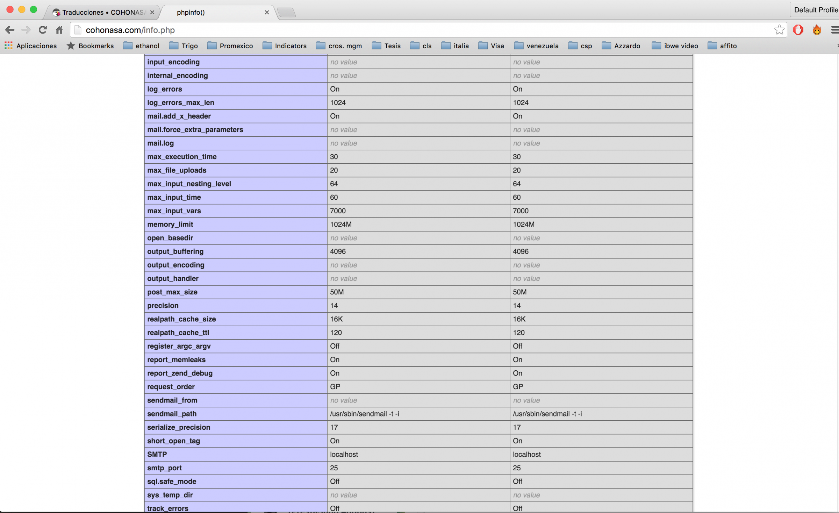Image resolution: width=839 pixels, height=513 pixels.
Task: Open a new blank tab
Action: pos(287,13)
